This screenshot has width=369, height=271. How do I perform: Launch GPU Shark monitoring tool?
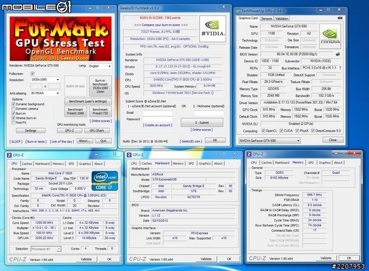point(97,130)
